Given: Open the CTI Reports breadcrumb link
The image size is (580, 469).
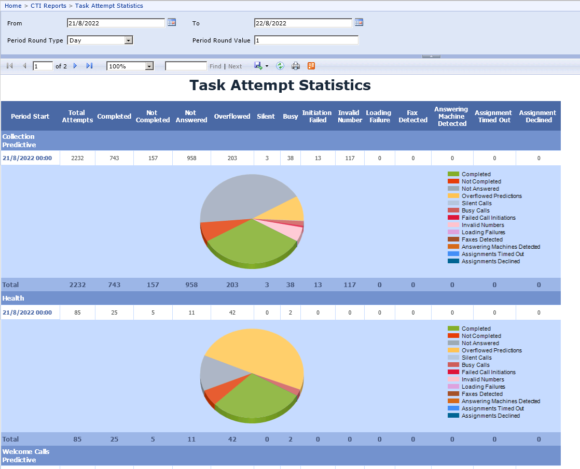Looking at the screenshot, I should [48, 6].
